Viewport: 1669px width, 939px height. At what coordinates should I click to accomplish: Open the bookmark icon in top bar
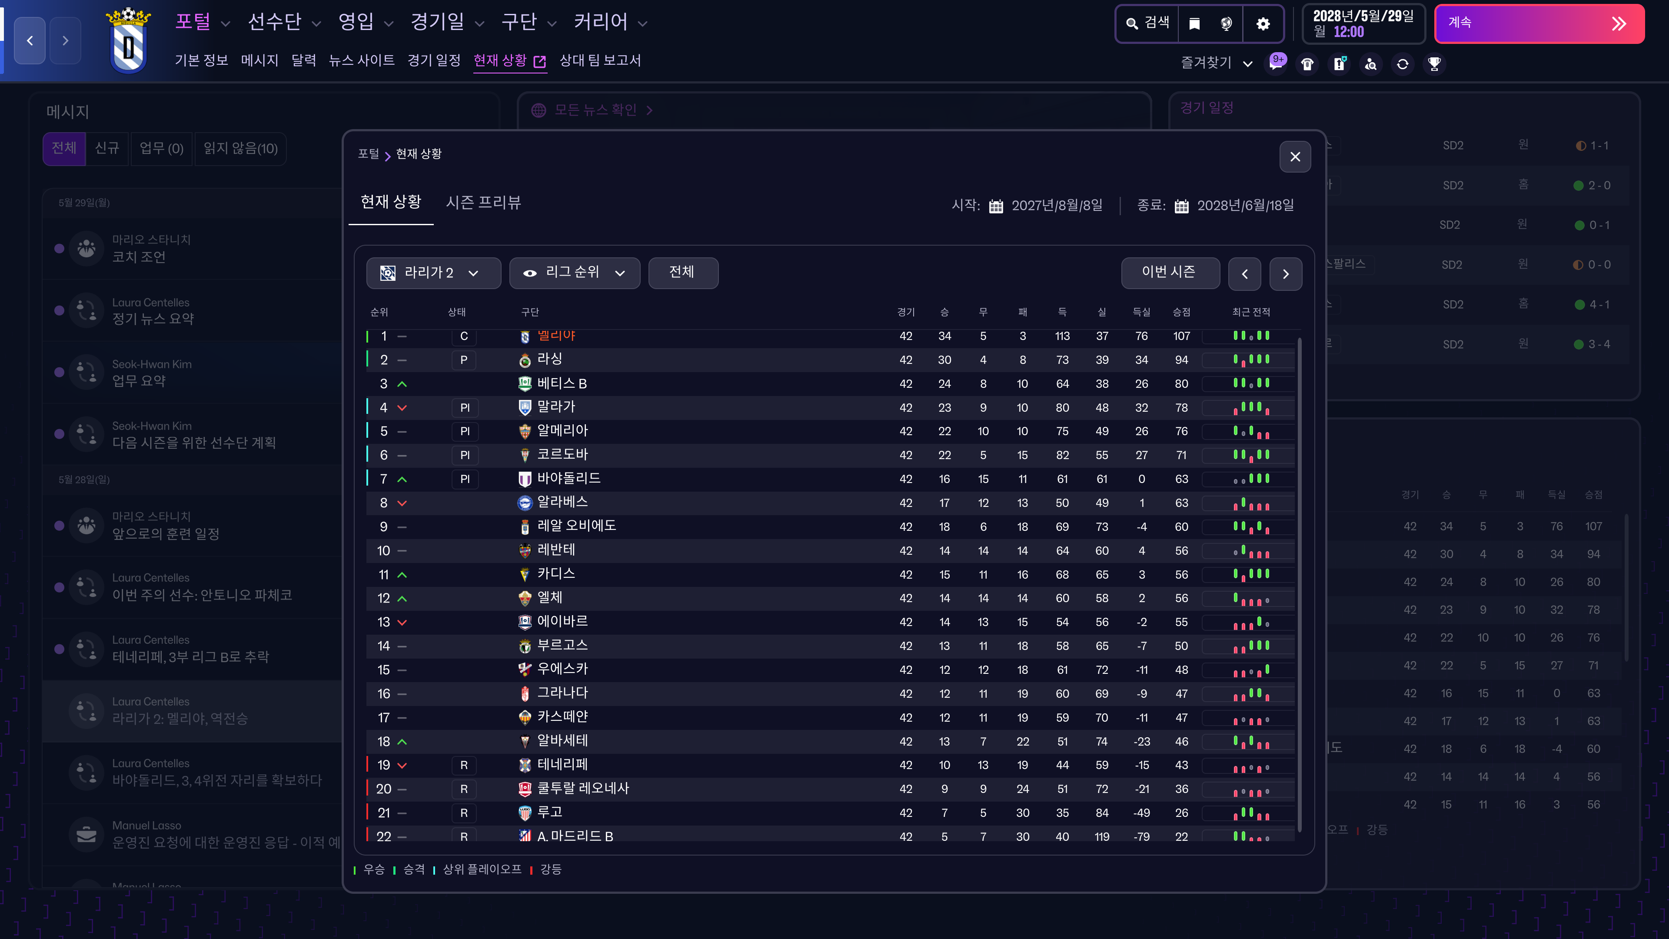click(1194, 24)
